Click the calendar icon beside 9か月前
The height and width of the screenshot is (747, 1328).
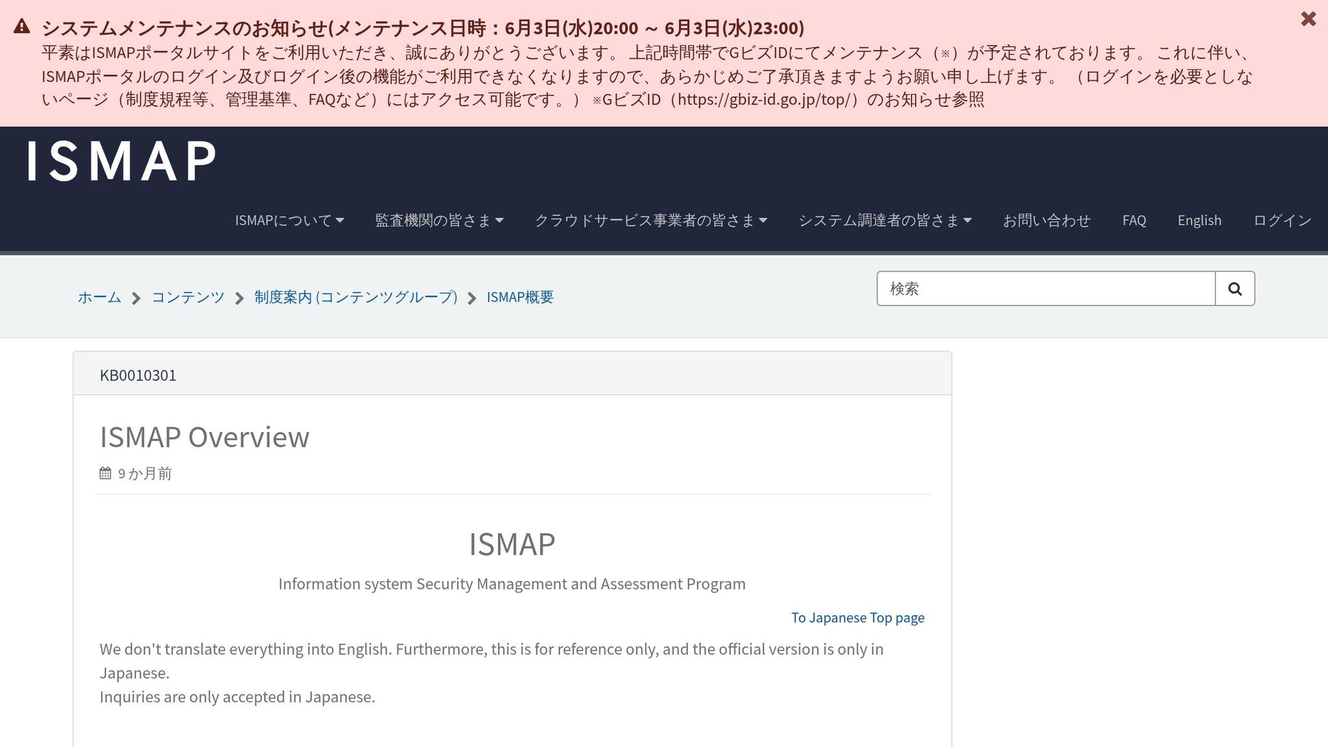(105, 473)
